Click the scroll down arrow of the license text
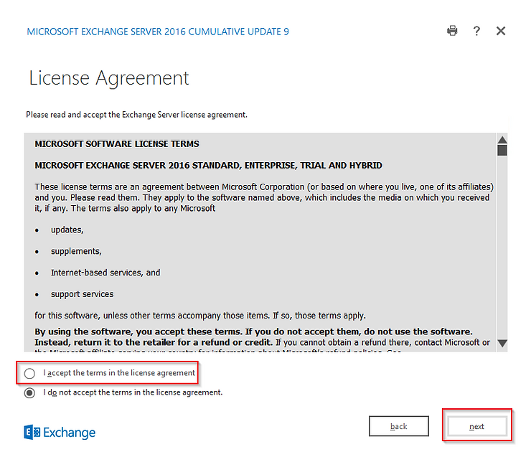531x462 pixels. tap(502, 344)
